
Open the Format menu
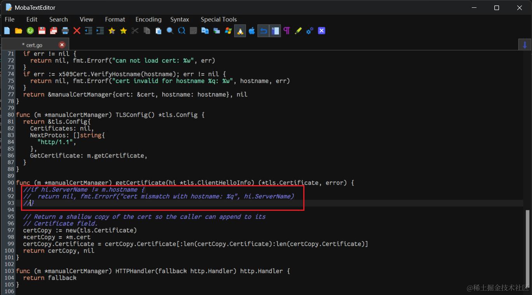pyautogui.click(x=115, y=19)
